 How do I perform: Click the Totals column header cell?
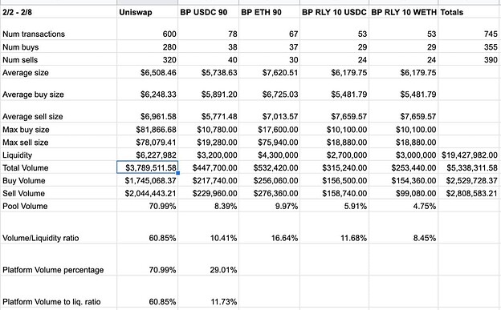pyautogui.click(x=470, y=12)
